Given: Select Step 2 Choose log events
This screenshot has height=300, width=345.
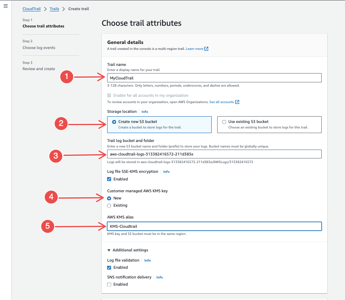Looking at the screenshot, I should pos(38,47).
